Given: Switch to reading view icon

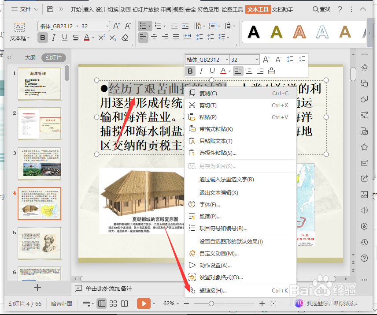Looking at the screenshot, I should (x=124, y=304).
